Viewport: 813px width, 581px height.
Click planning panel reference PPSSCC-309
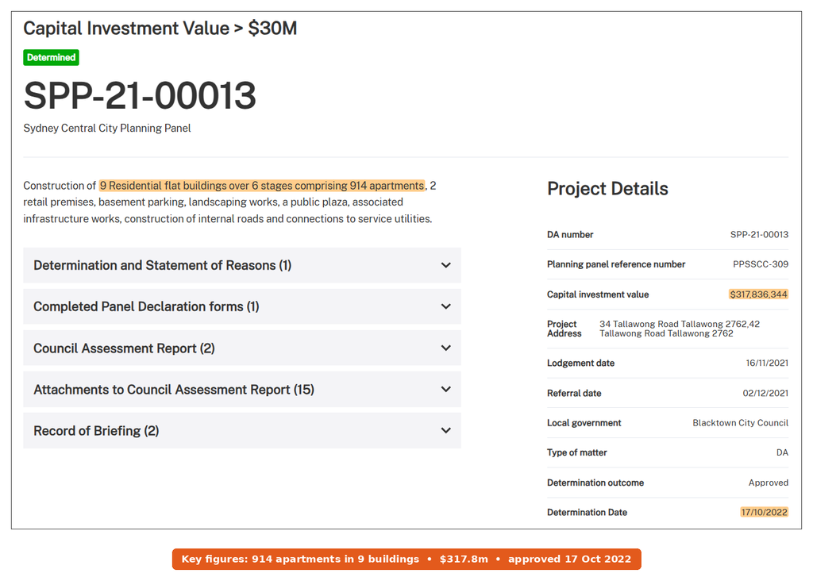761,264
